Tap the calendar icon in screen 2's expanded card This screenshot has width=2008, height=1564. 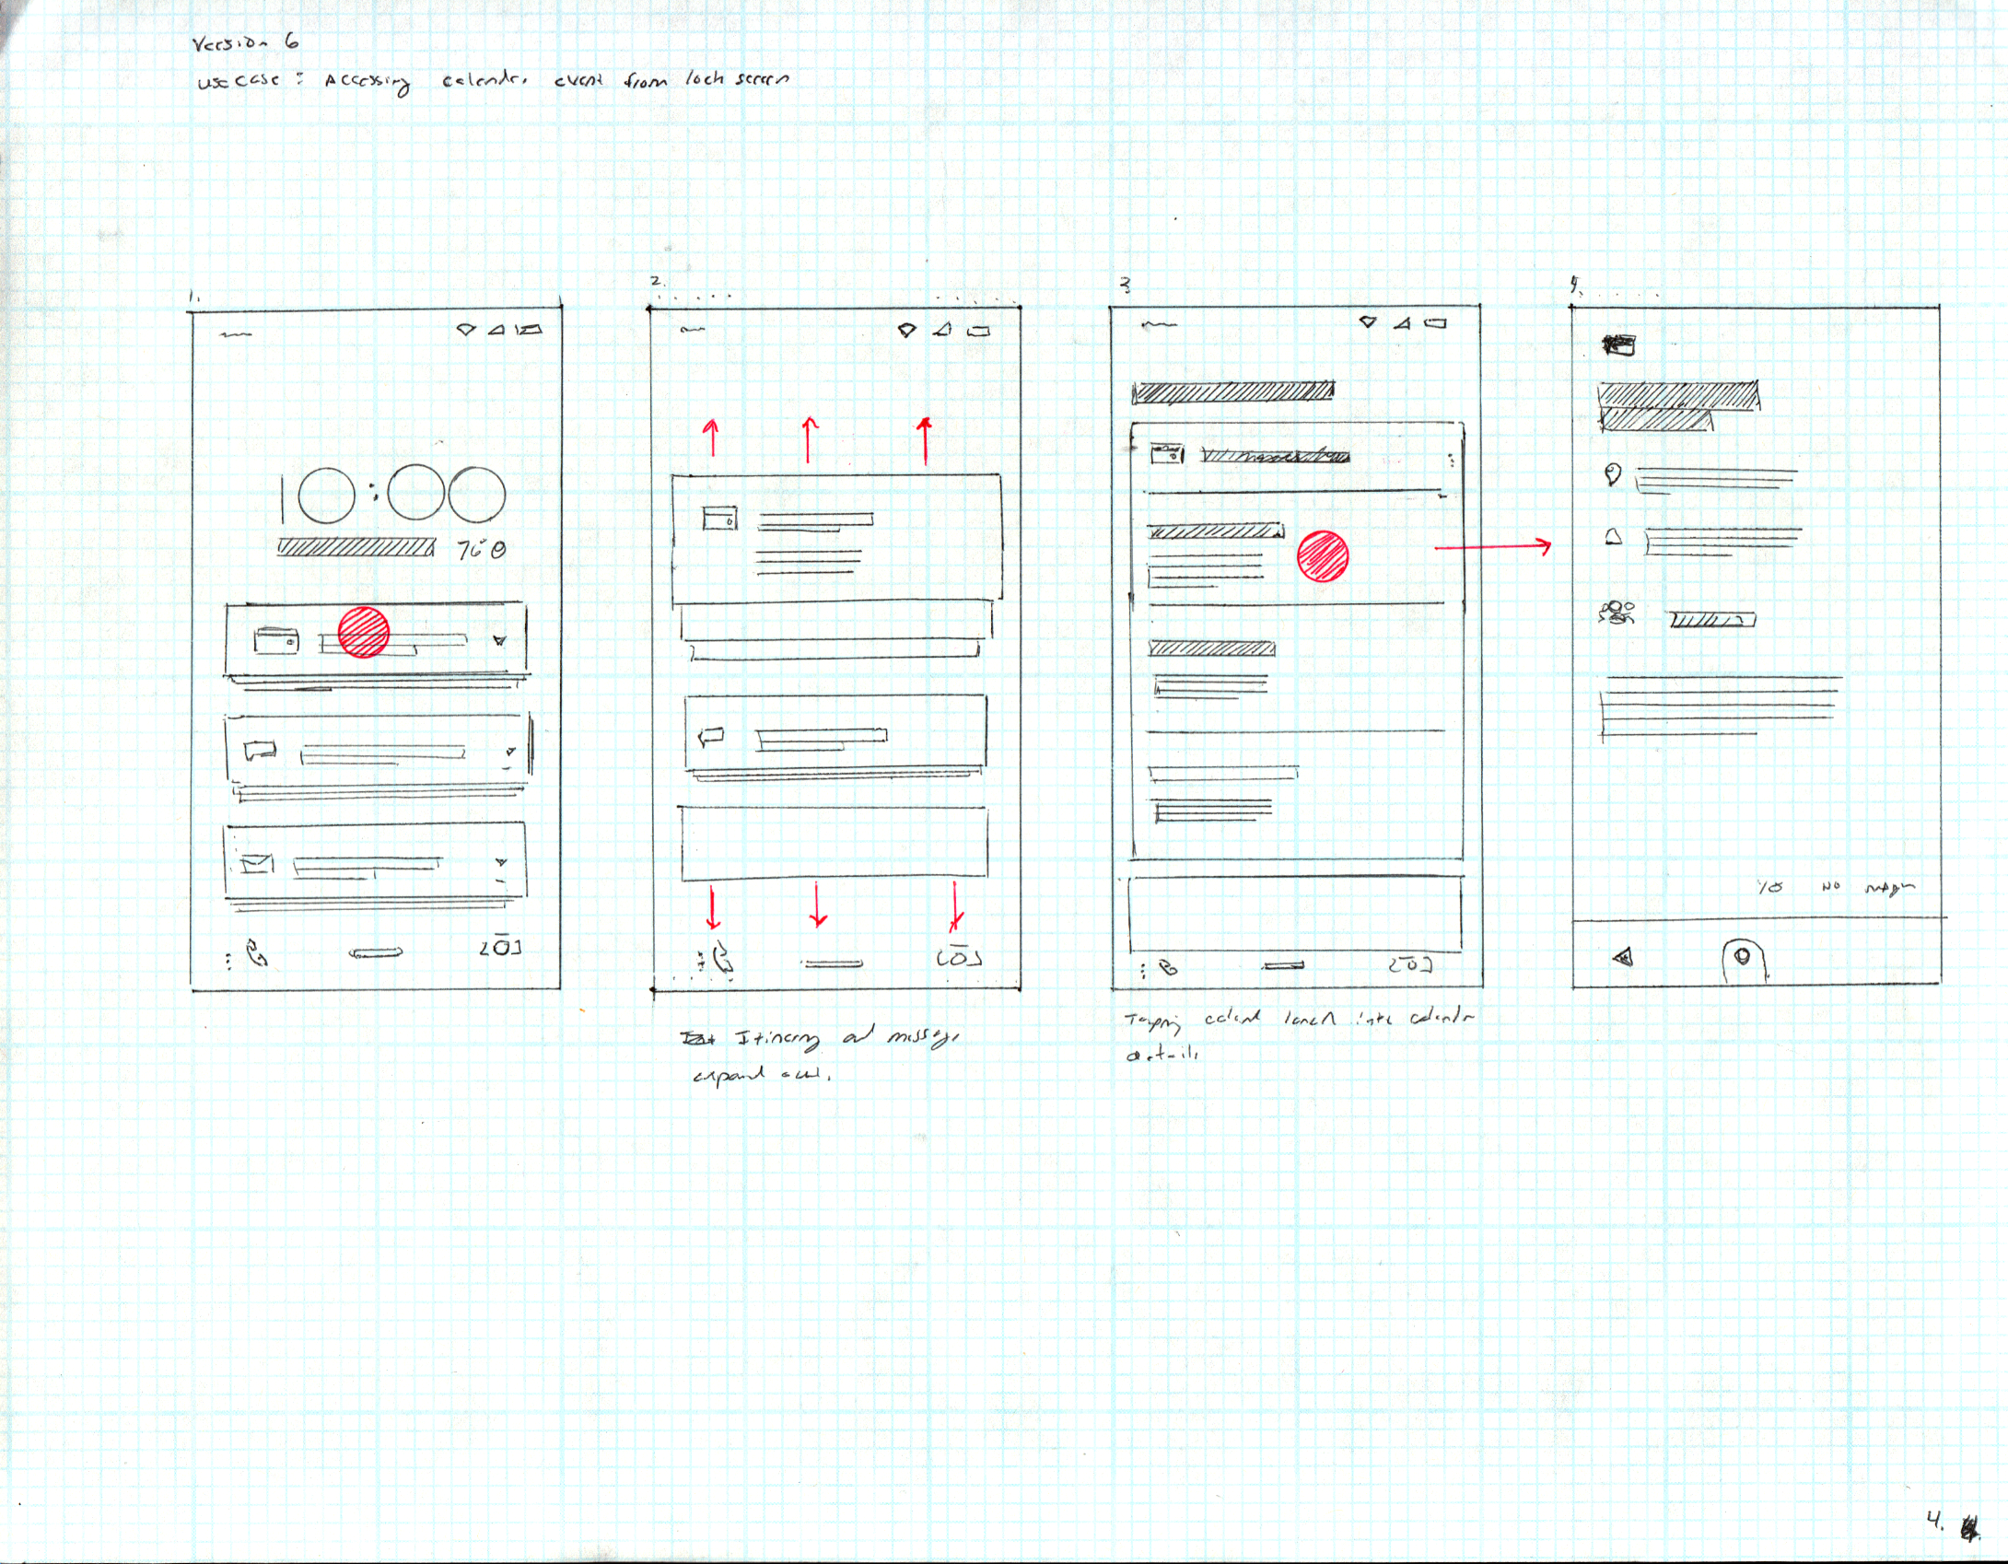click(x=719, y=519)
